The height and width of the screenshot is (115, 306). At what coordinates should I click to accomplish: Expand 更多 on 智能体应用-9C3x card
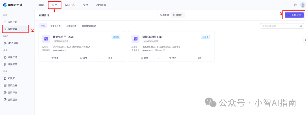(110, 58)
